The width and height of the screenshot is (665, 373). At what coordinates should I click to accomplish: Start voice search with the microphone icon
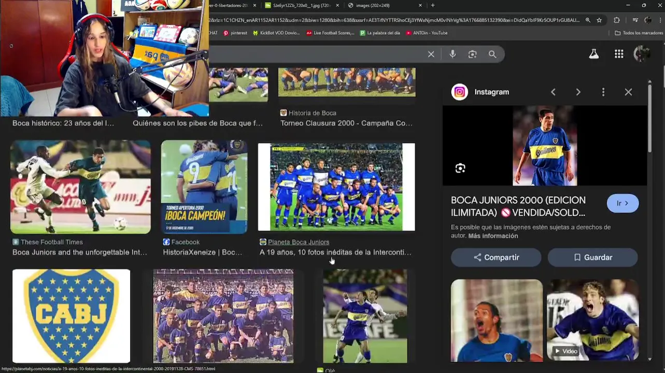pos(452,54)
